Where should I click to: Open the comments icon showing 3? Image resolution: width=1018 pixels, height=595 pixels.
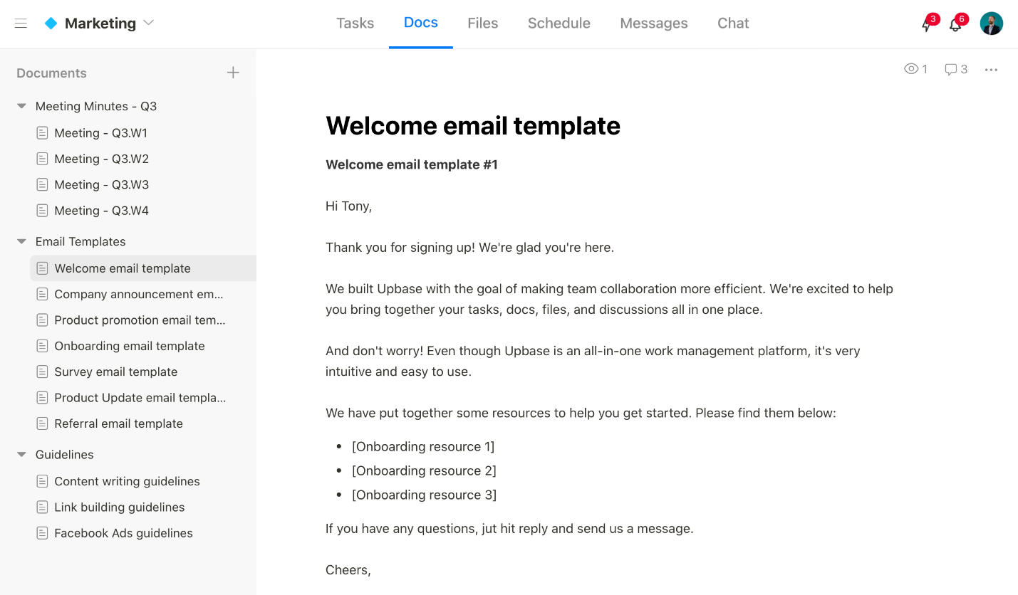pos(950,69)
